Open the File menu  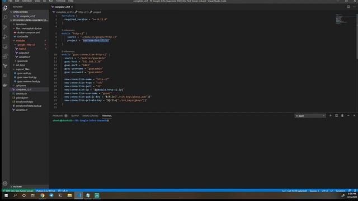coord(10,1)
